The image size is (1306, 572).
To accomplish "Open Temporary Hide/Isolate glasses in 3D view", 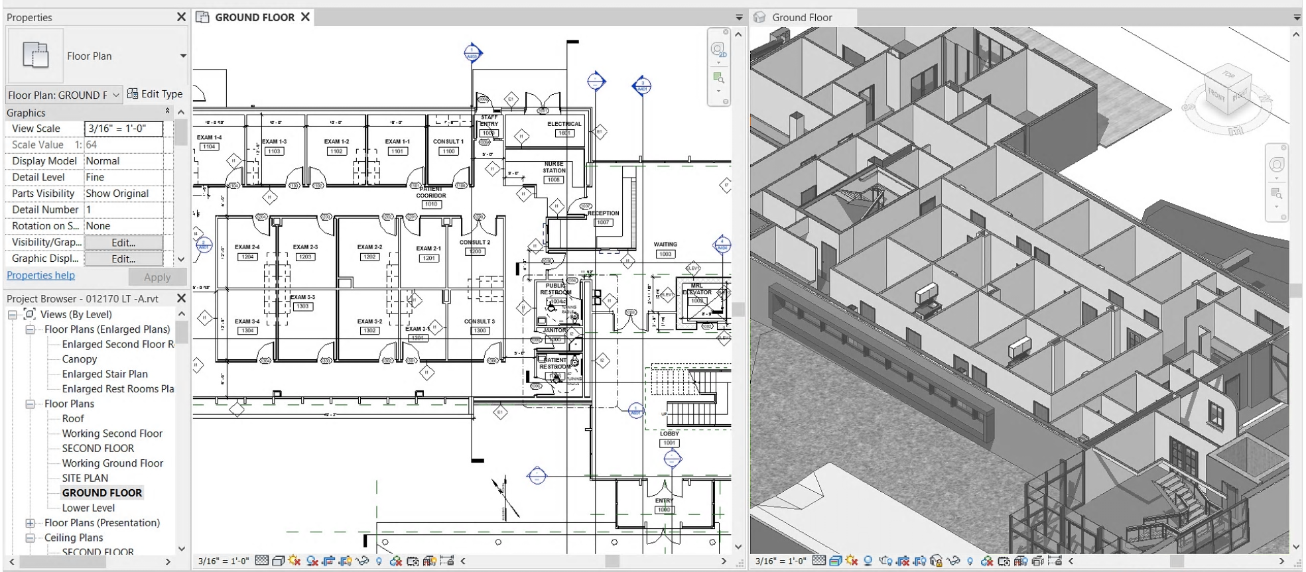I will click(x=953, y=561).
